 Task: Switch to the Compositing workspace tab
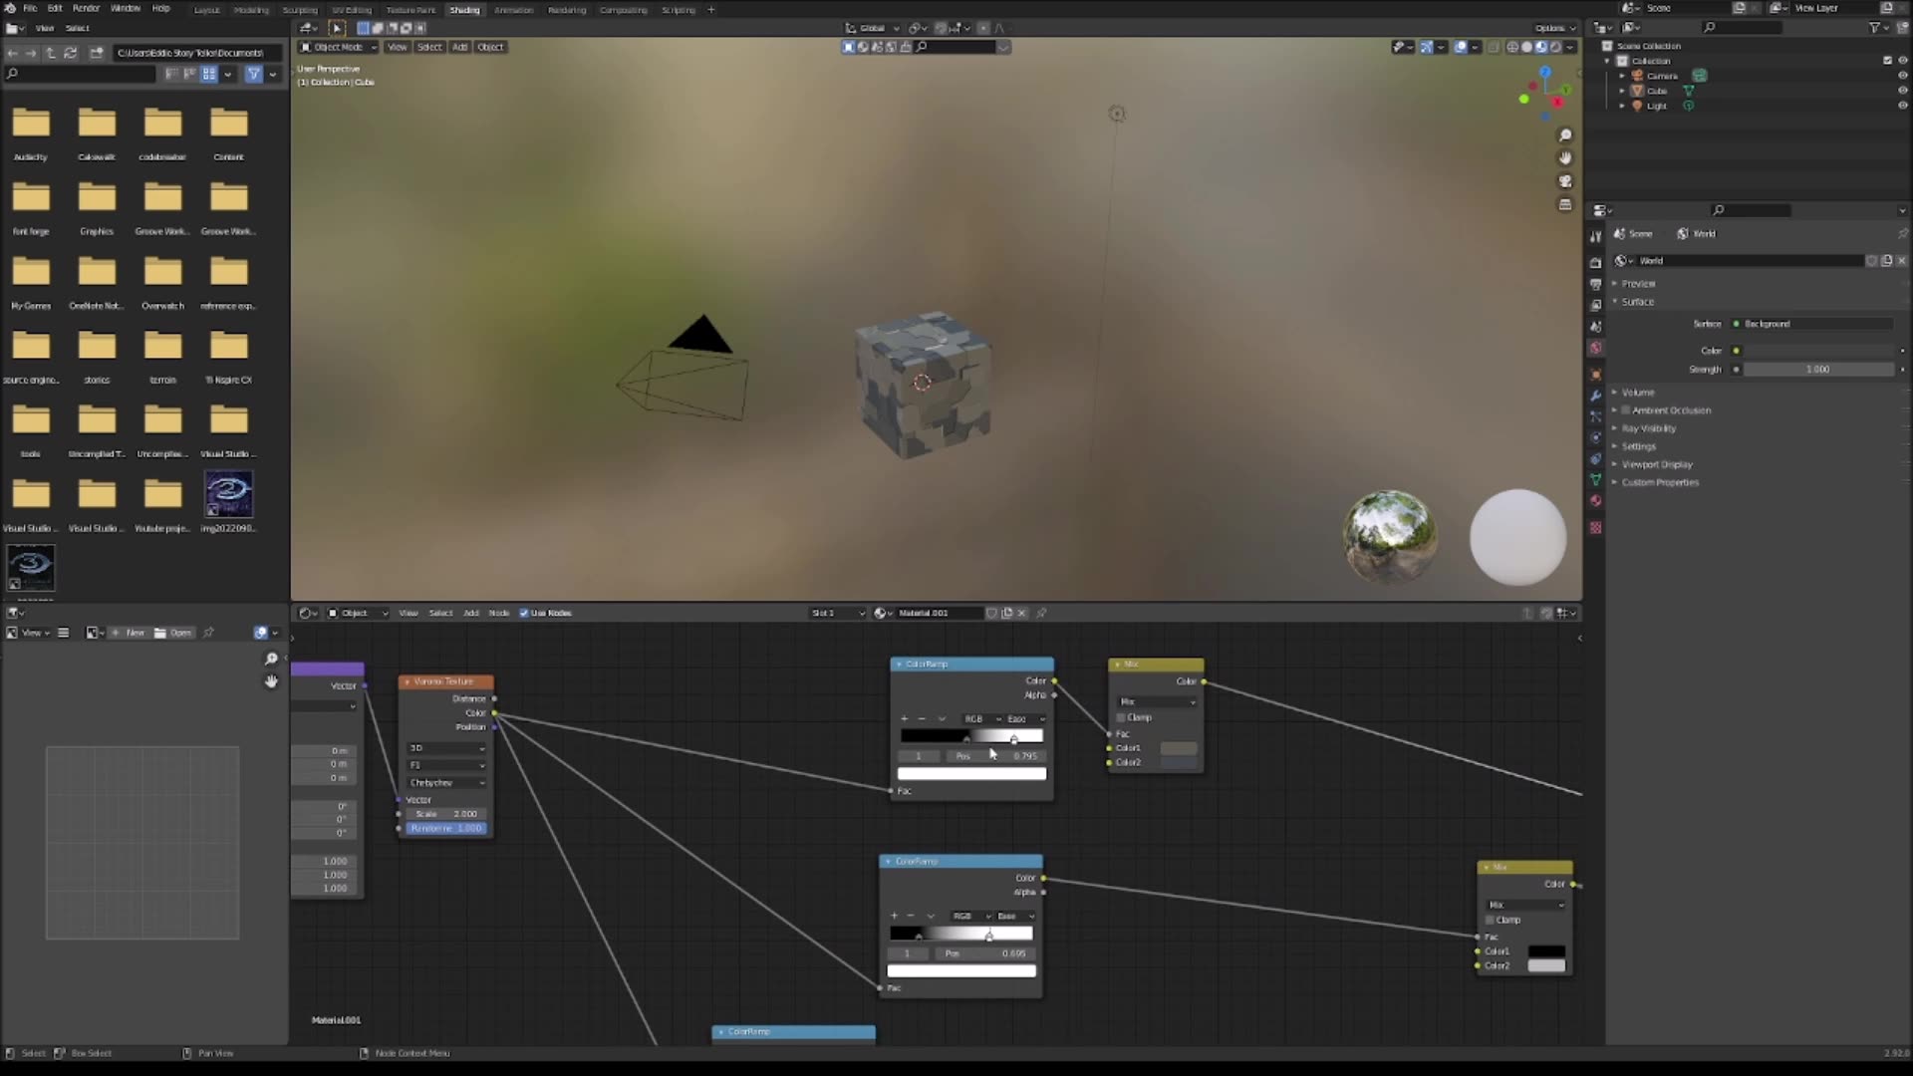[x=623, y=9]
